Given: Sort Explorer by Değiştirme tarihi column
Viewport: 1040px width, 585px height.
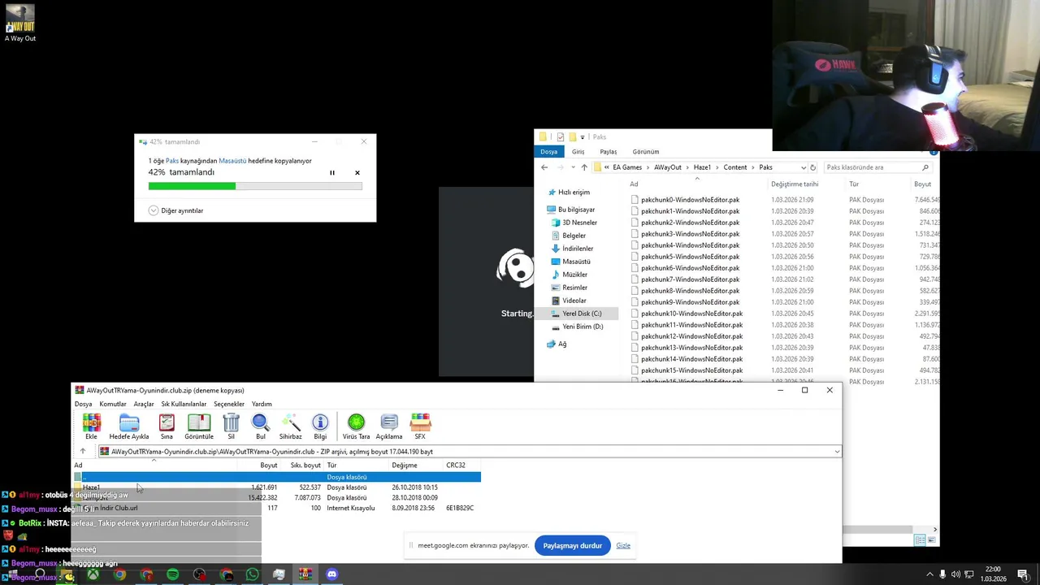Looking at the screenshot, I should tap(795, 184).
